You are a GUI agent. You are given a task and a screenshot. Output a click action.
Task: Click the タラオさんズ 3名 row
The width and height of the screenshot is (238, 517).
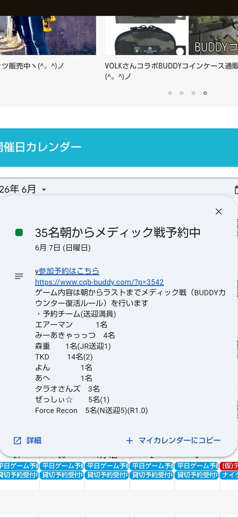pyautogui.click(x=67, y=389)
